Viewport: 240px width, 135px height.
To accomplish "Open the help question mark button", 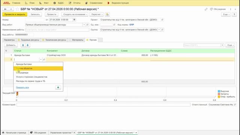I will [234, 14].
